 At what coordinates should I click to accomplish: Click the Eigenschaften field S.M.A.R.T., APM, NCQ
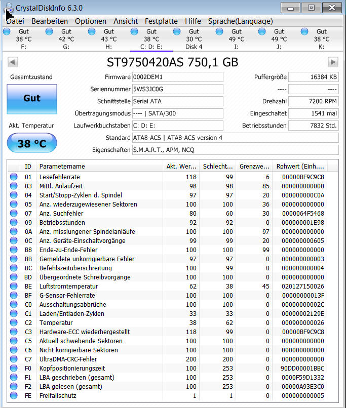pyautogui.click(x=236, y=150)
